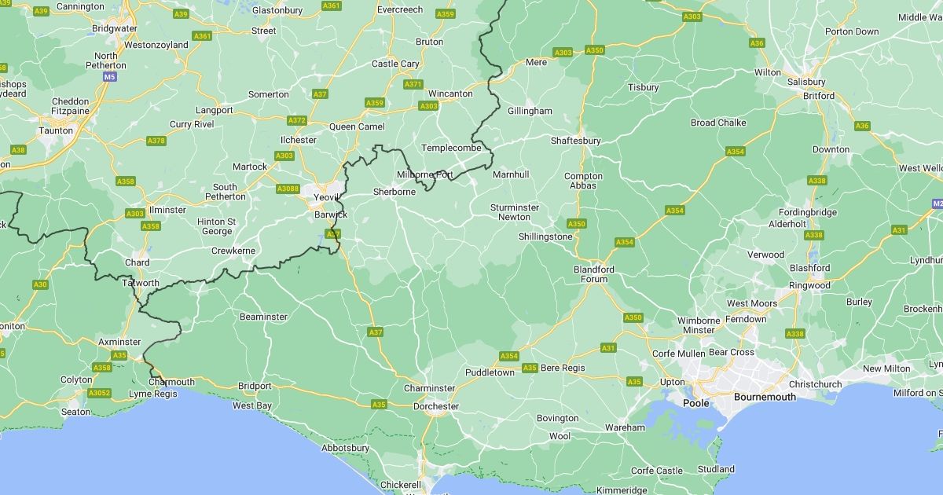Select the A31 road badge near Bere Regis
The image size is (943, 495).
pyautogui.click(x=608, y=347)
